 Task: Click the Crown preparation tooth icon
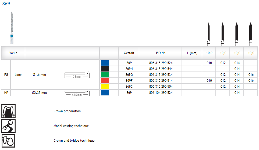pyautogui.click(x=9, y=111)
